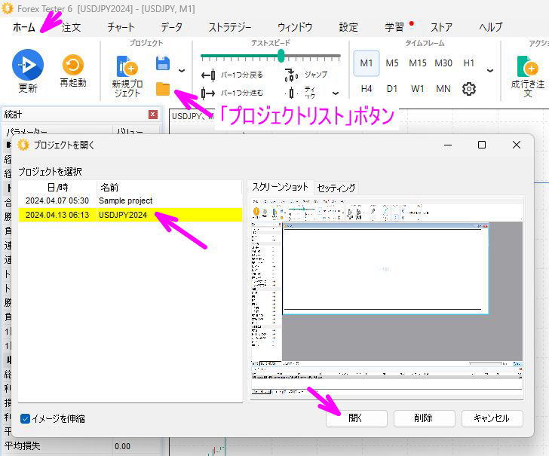The image size is (549, 456).
Task: Open timeframe settings gear icon
Action: pos(469,89)
